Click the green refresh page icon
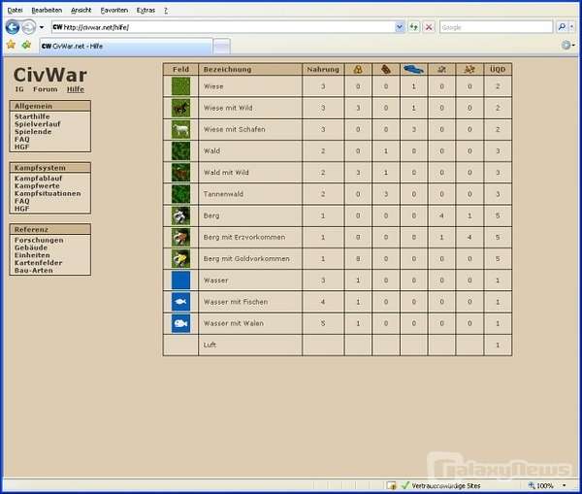Viewport: 582px width, 494px height. pyautogui.click(x=414, y=27)
